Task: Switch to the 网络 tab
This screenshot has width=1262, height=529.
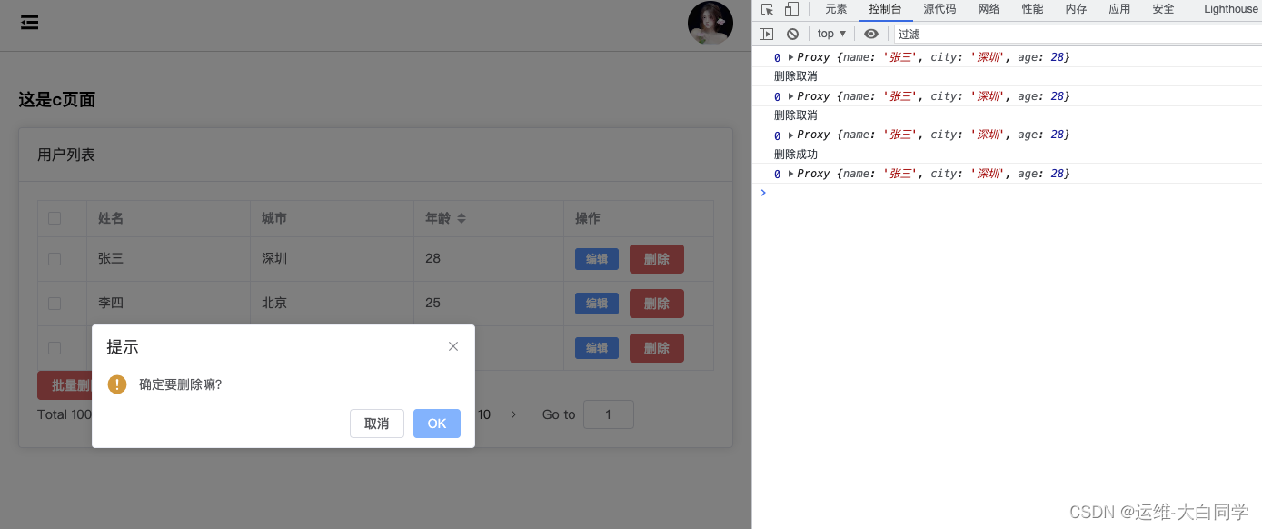Action: [989, 9]
